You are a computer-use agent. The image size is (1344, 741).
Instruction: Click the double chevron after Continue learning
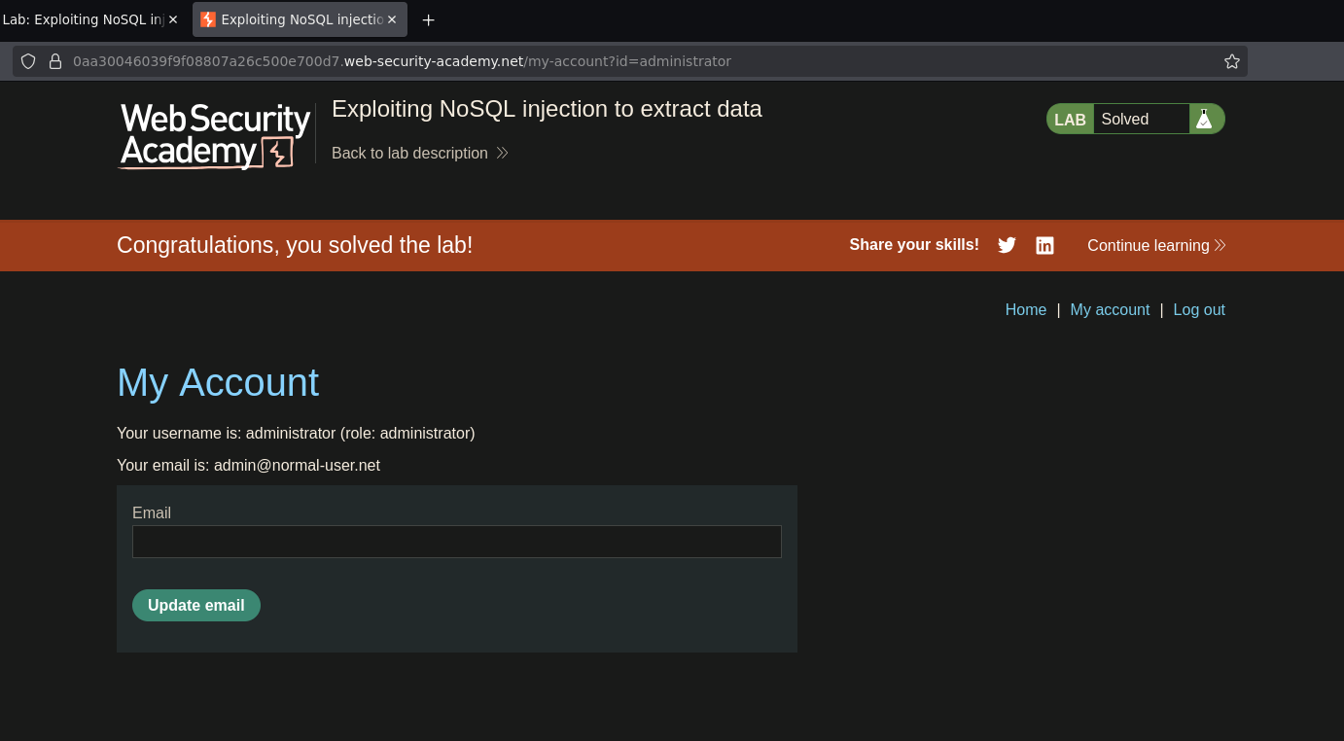point(1220,245)
